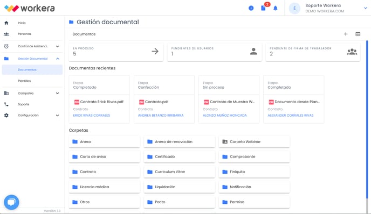
Task: Click the people icon next to Personas
Action: pyautogui.click(x=6, y=34)
